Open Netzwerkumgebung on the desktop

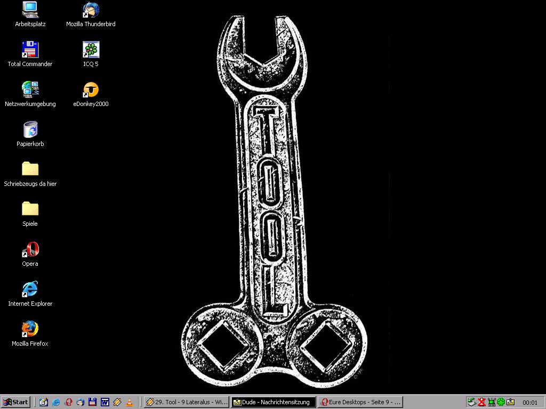pos(30,94)
